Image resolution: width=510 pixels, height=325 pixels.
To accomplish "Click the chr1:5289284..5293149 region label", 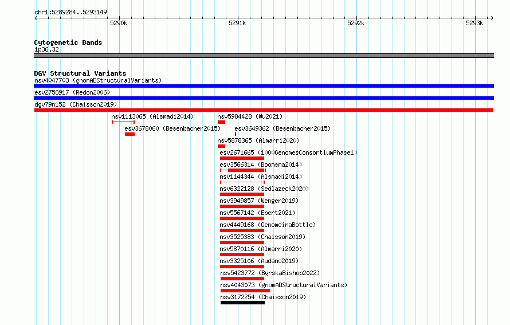I will [70, 12].
